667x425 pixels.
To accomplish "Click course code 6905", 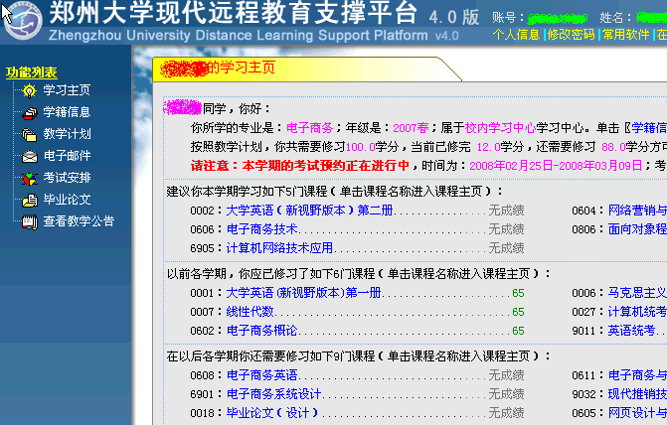I will point(203,248).
